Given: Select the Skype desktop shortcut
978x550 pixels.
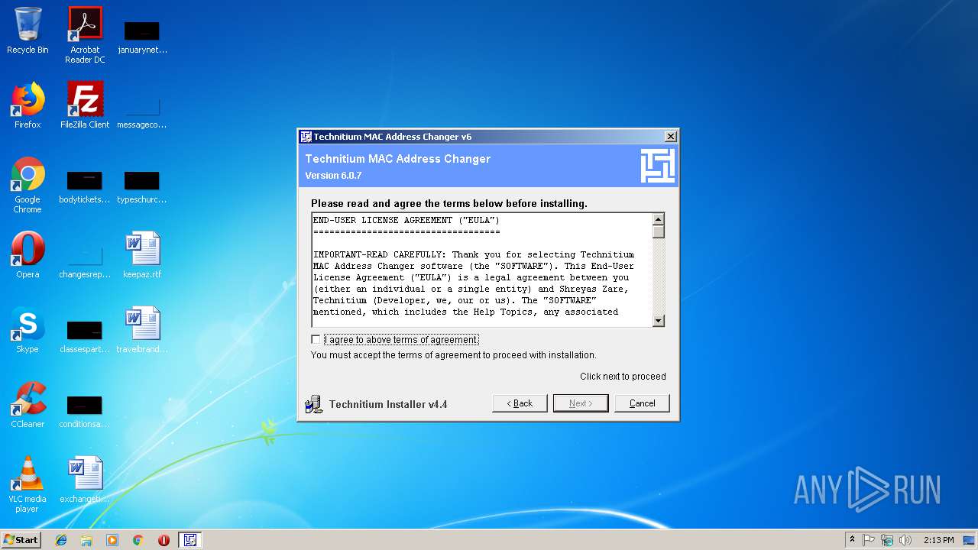Looking at the screenshot, I should click(x=28, y=330).
